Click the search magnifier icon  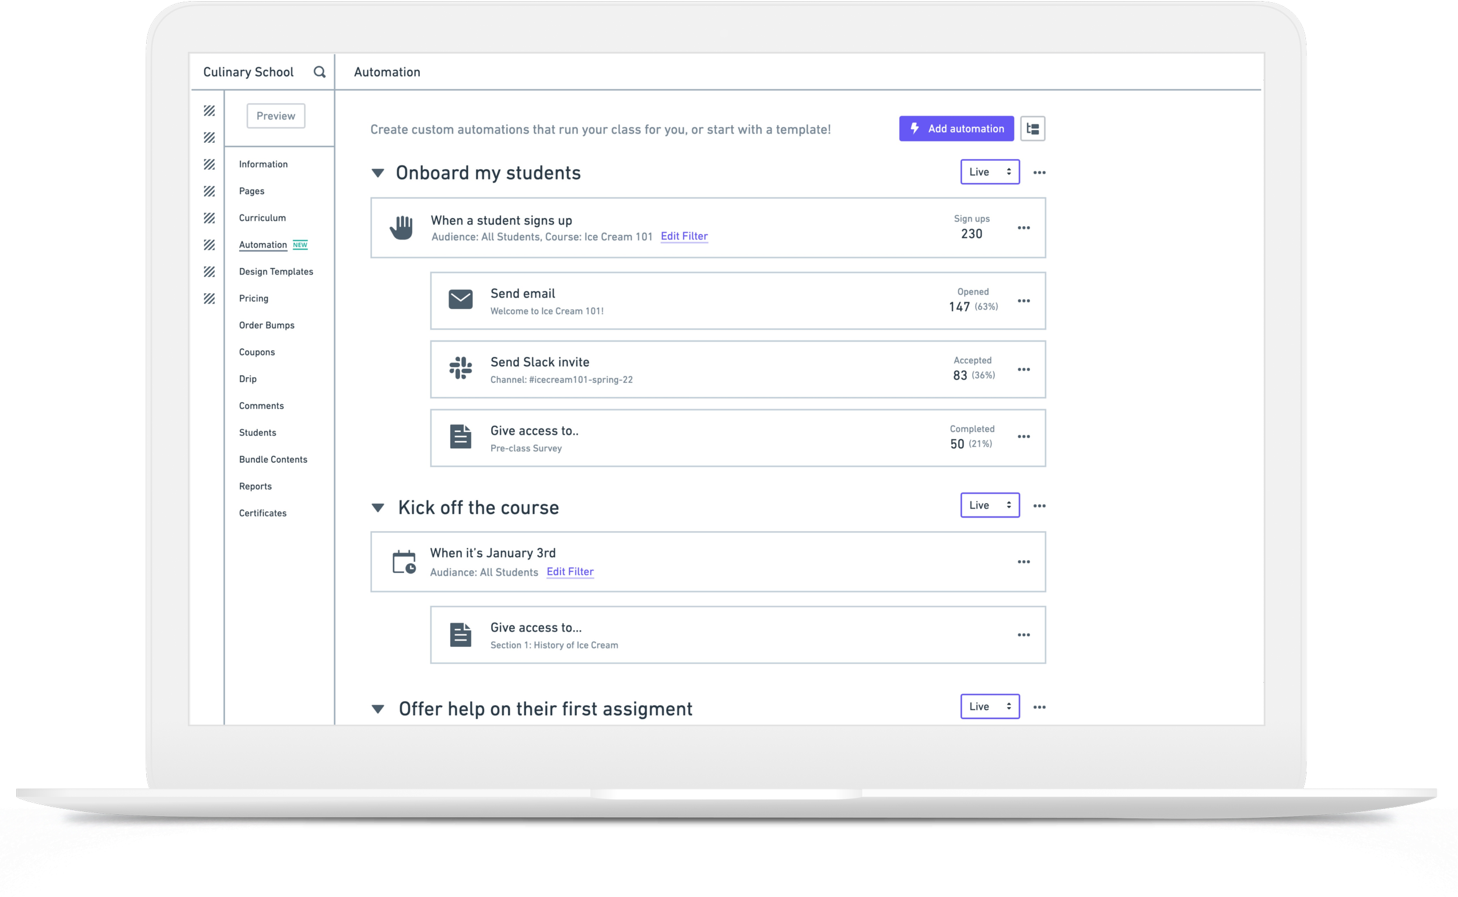(x=320, y=72)
